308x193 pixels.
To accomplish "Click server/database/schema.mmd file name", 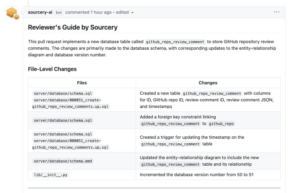I will pos(63,161).
